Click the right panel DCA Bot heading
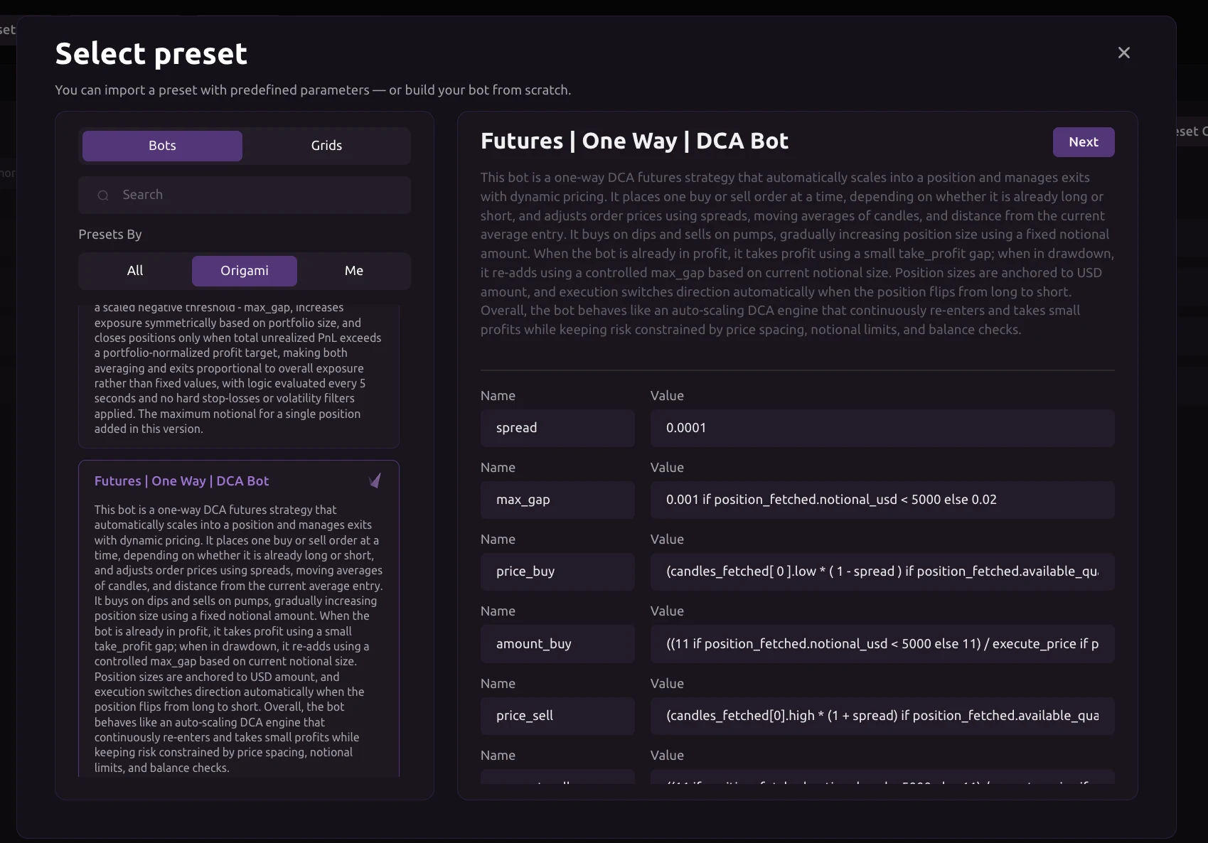The width and height of the screenshot is (1208, 843). click(x=634, y=141)
